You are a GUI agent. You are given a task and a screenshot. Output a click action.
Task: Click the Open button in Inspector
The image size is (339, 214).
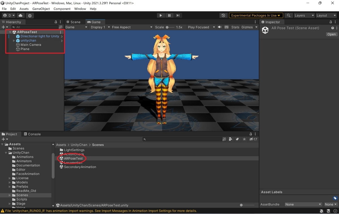tap(331, 34)
